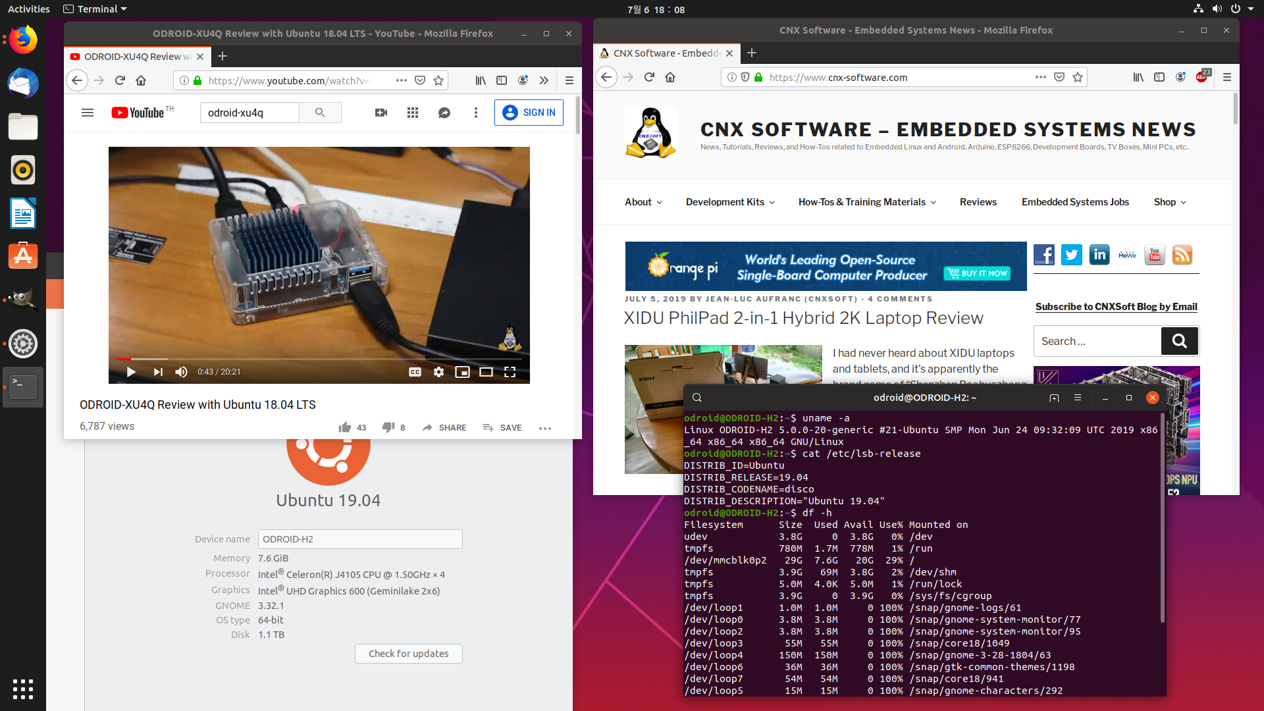Show Applications grid in the dock
Viewport: 1264px width, 711px height.
click(x=23, y=689)
